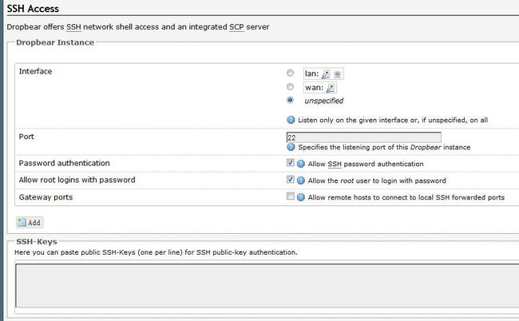Enable the Gateway ports checkbox
The height and width of the screenshot is (321, 519).
pyautogui.click(x=291, y=196)
